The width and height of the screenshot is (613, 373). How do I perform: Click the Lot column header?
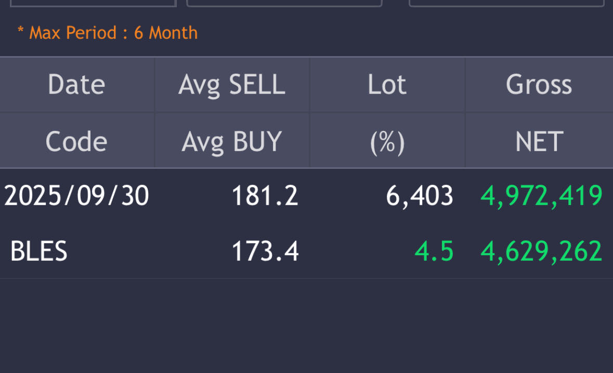pyautogui.click(x=387, y=85)
